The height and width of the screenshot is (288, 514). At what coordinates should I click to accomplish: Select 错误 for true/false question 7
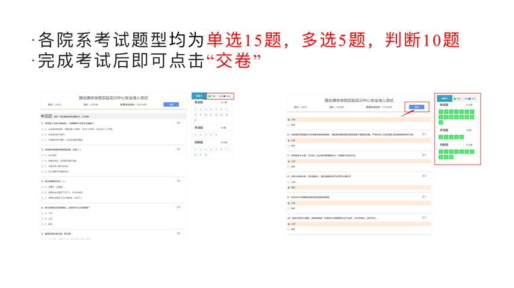(289, 167)
